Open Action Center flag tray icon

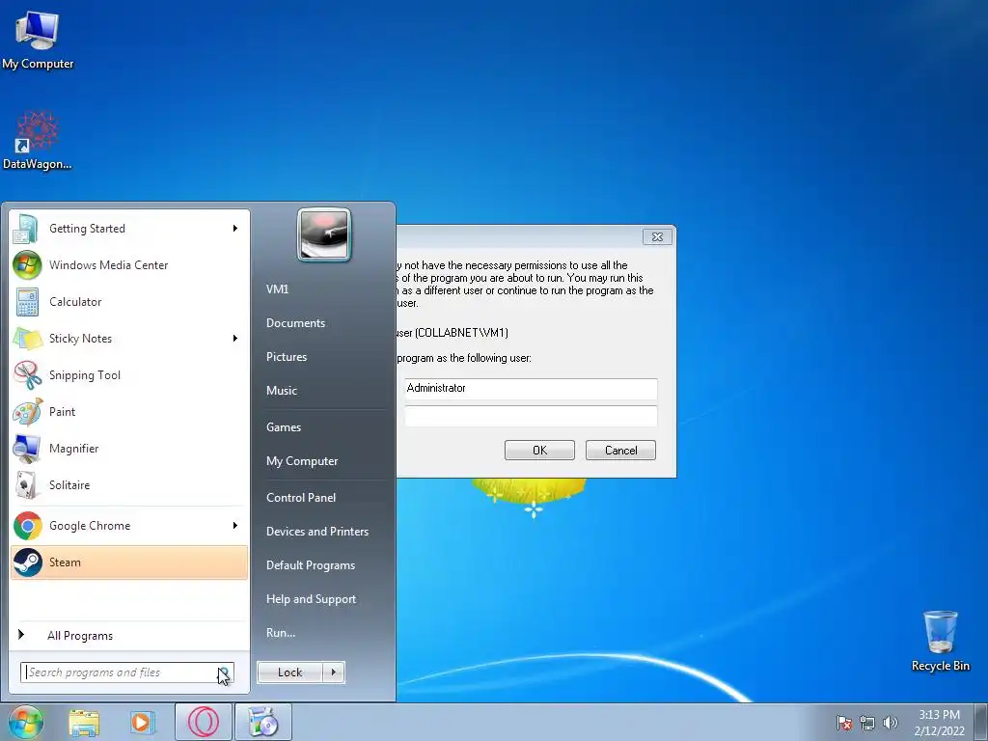point(843,723)
